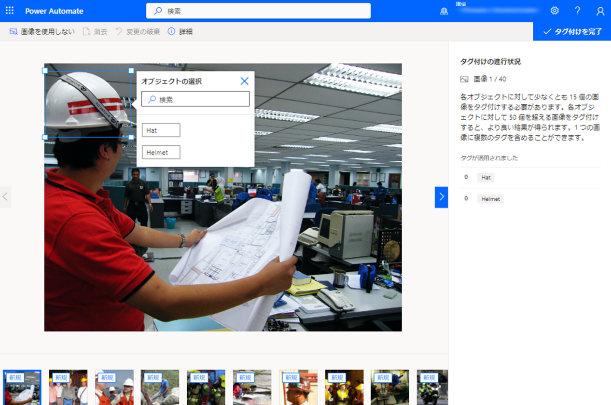Click the Power Automate title link
The width and height of the screenshot is (611, 405).
(x=54, y=11)
